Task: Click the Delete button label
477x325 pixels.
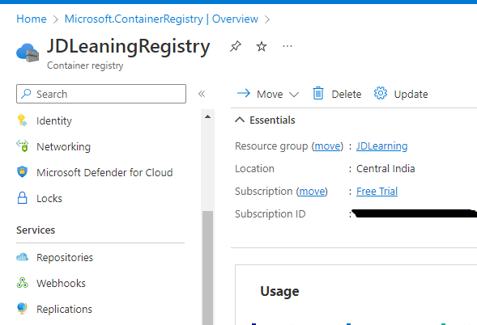Action: [x=346, y=94]
